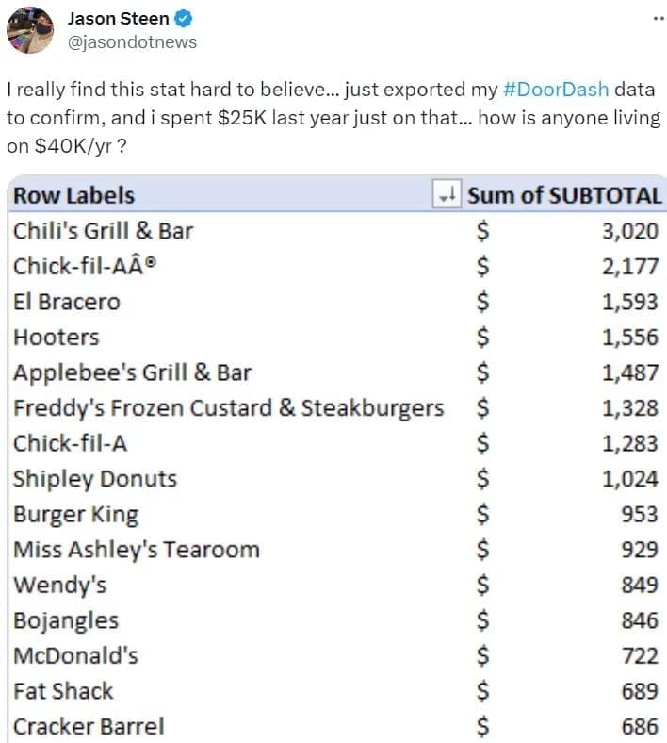667x743 pixels.
Task: Click Jason Steen's profile avatar
Action: [x=29, y=29]
